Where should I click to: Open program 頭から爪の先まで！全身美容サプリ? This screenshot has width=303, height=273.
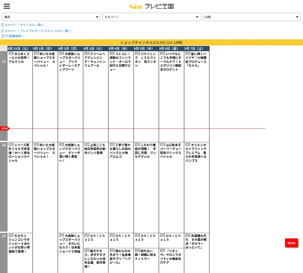[121, 261]
